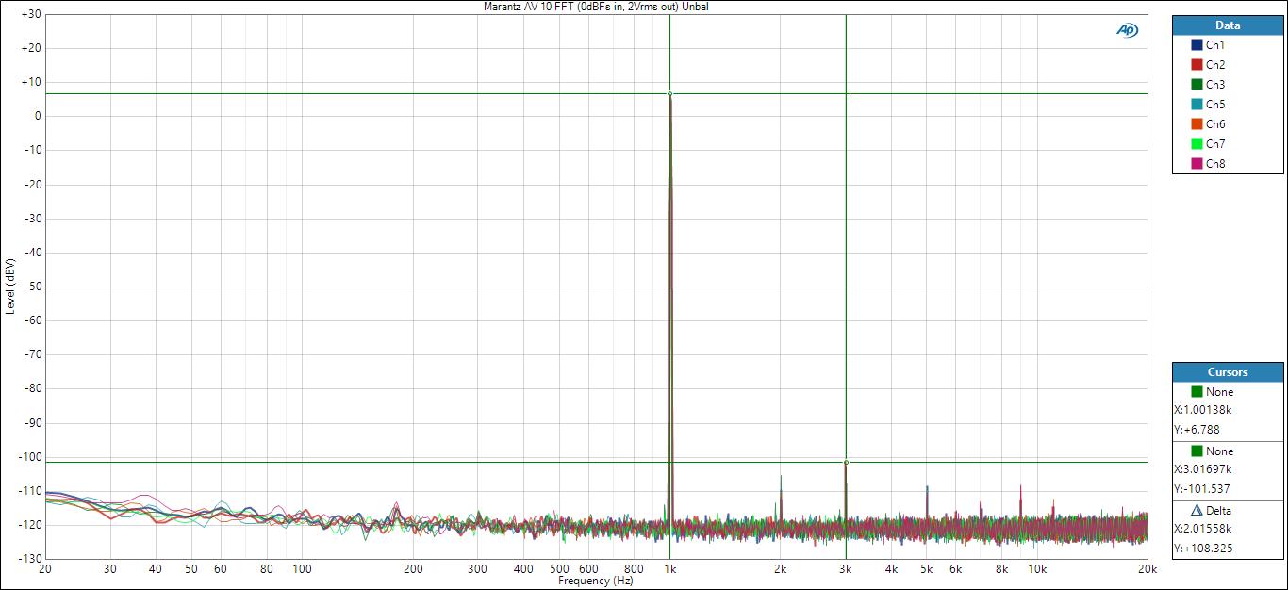Click the cursor marker on the 1 kHz peak
Viewport: 1288px width, 590px height.
pyautogui.click(x=669, y=93)
